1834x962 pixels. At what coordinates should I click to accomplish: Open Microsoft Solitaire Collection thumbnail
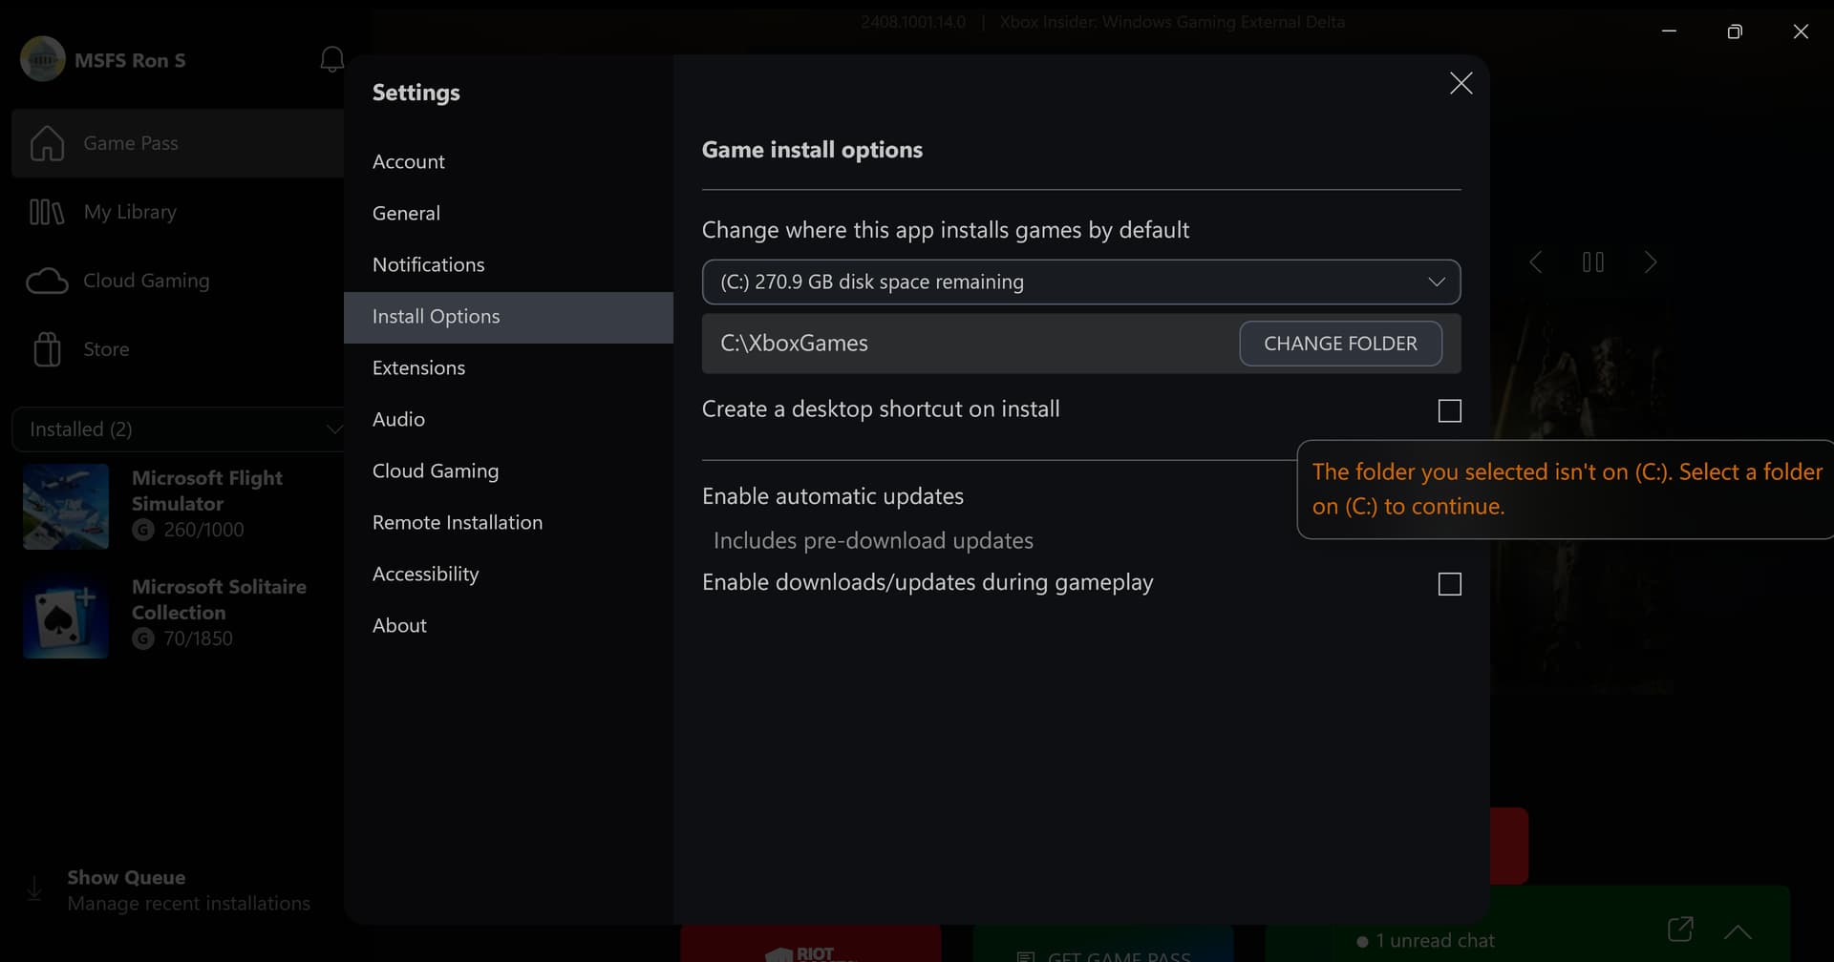click(66, 616)
